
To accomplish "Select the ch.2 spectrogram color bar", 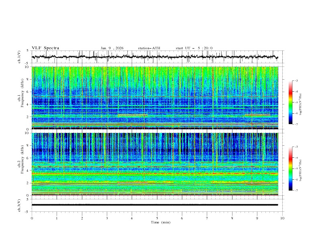I will (x=290, y=169).
